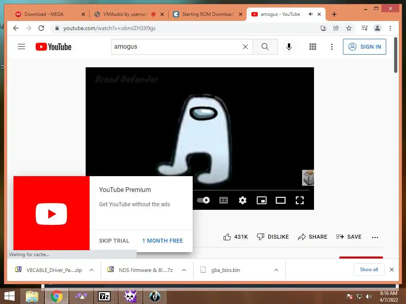Click the taskbar volume icon
This screenshot has width=406, height=304.
(x=368, y=296)
